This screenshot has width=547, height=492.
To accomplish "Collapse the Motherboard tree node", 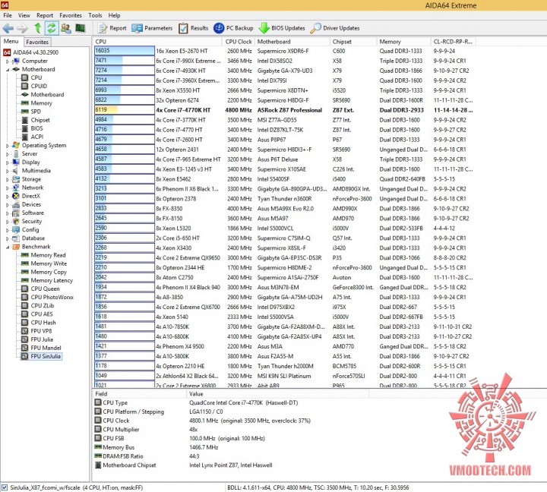I will pyautogui.click(x=8, y=70).
